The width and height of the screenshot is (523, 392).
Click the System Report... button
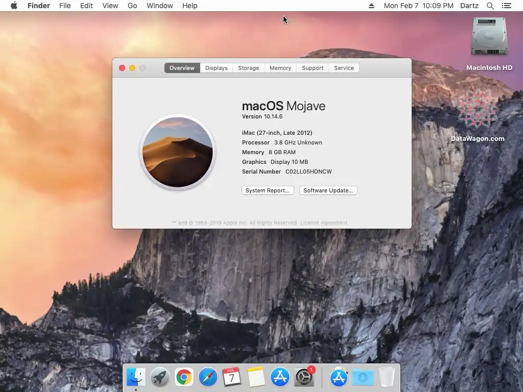268,190
